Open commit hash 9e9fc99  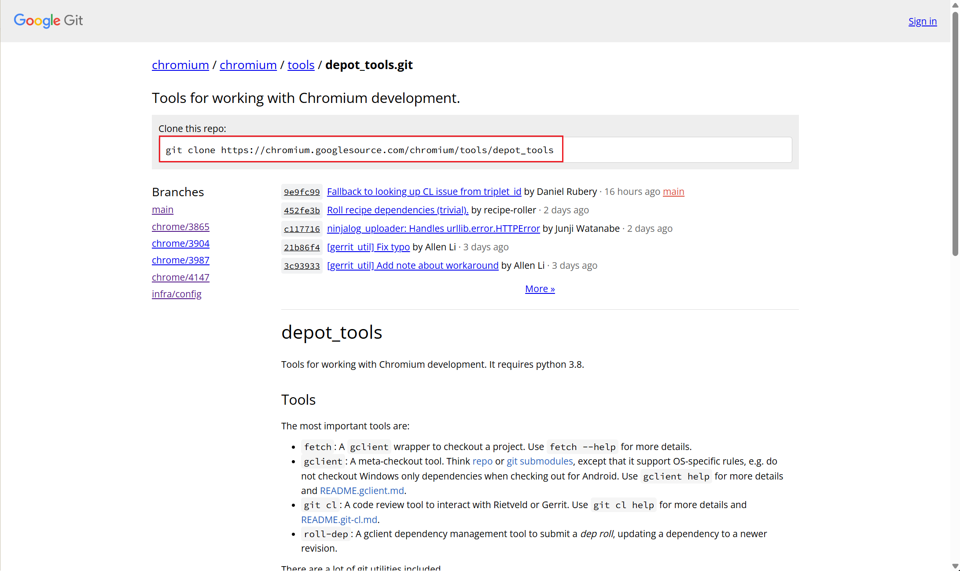click(x=302, y=192)
